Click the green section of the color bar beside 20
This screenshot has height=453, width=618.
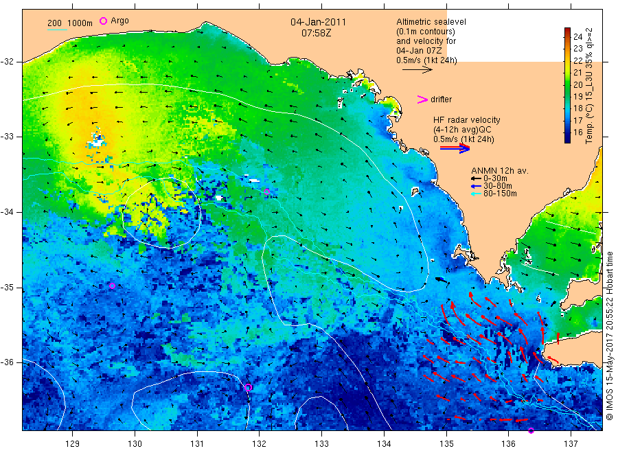[x=568, y=84]
